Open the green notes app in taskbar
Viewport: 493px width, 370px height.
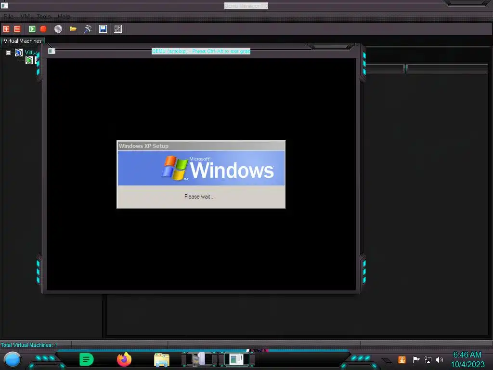[x=87, y=359]
